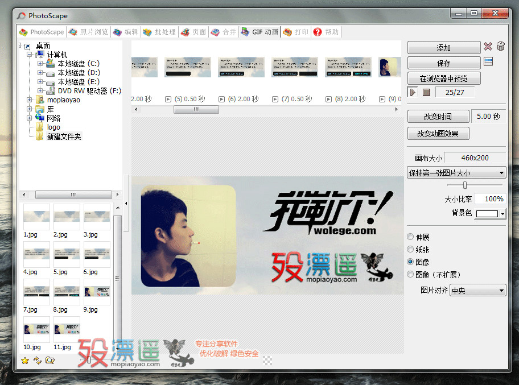The height and width of the screenshot is (385, 519).
Task: Play the GIF animation
Action: 413,92
